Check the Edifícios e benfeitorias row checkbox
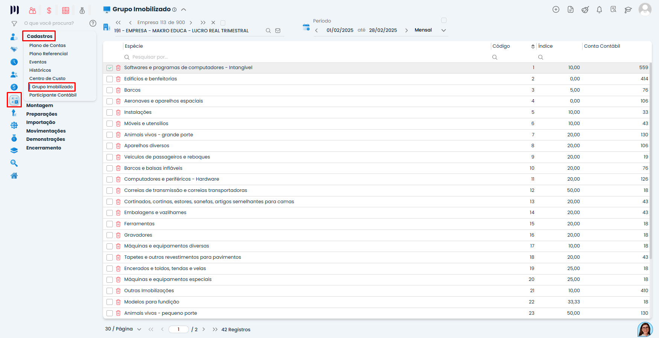 coord(109,79)
